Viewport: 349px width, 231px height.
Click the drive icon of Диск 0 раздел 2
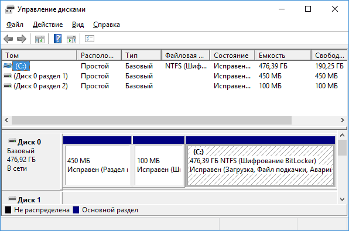point(8,86)
